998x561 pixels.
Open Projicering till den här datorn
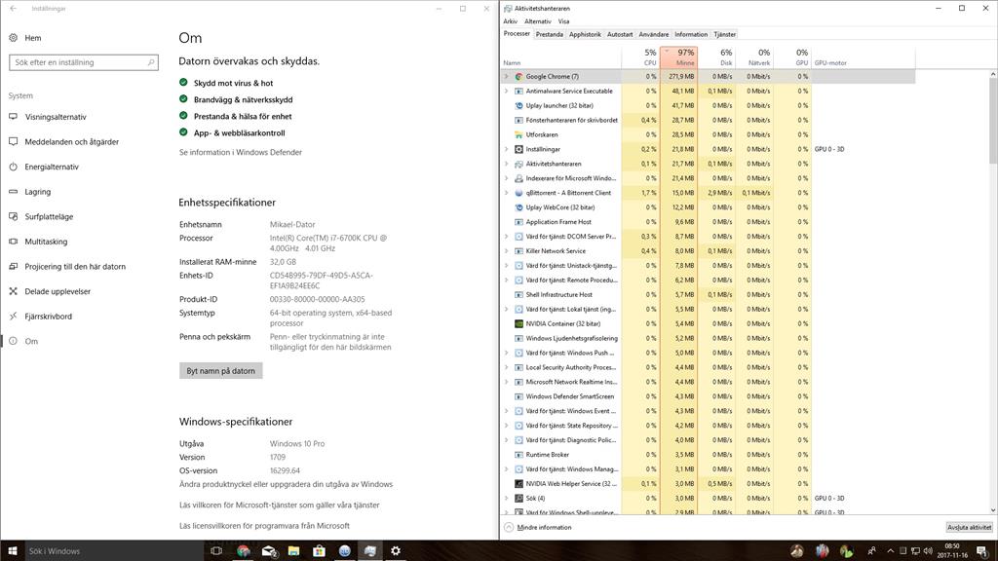click(74, 267)
